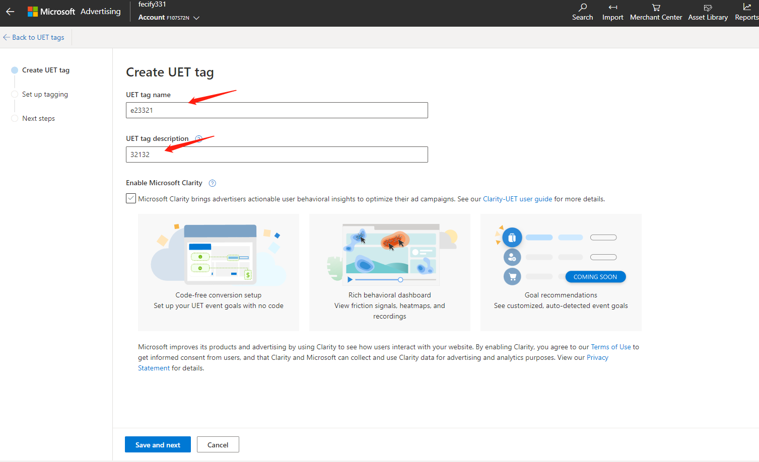Viewport: 759px width, 462px height.
Task: Open Search in the top bar
Action: click(582, 12)
